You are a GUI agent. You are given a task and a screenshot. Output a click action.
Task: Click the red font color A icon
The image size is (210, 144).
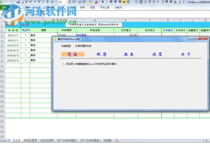point(96,2)
